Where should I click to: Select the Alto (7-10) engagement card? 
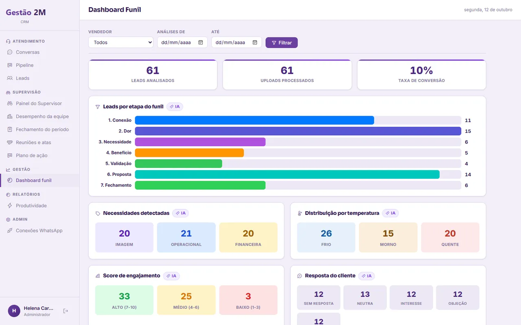pos(125,300)
